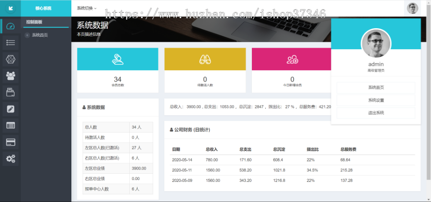
Task: Open the settings gears icon in sidebar
Action: [x=11, y=159]
